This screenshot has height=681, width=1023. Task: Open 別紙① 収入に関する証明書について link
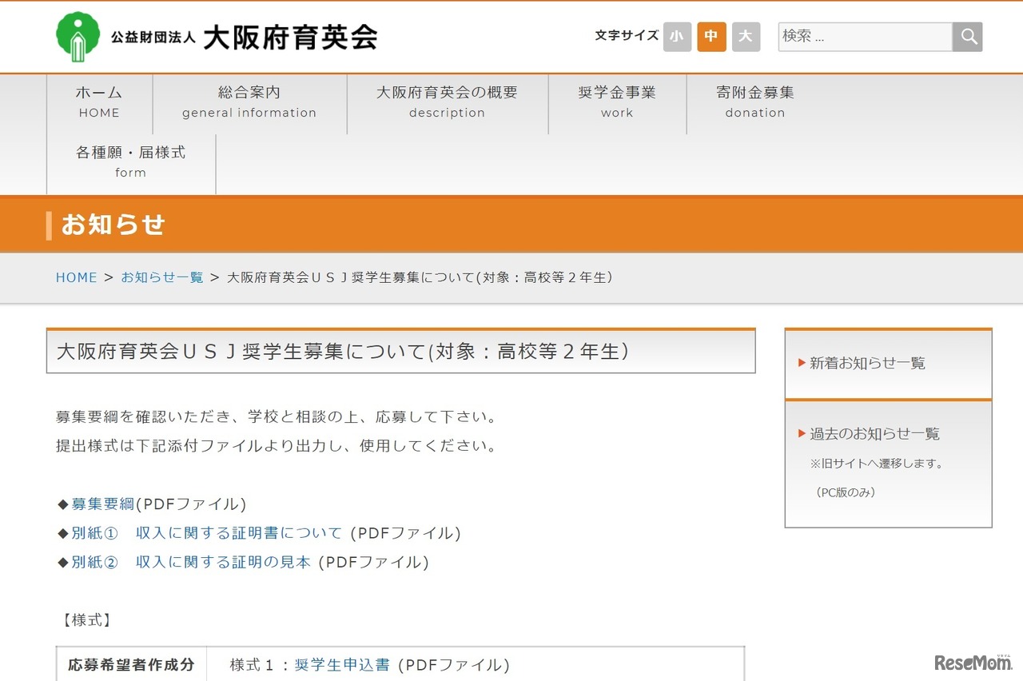coord(206,533)
